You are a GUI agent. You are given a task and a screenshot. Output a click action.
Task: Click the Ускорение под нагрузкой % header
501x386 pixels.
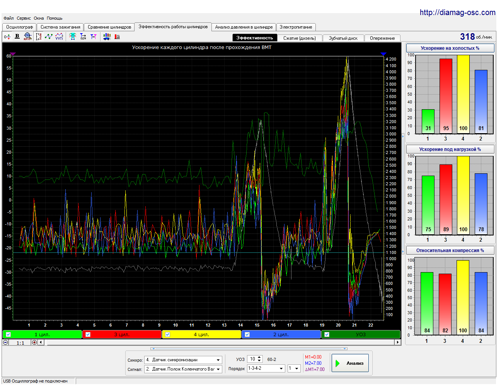pos(450,149)
